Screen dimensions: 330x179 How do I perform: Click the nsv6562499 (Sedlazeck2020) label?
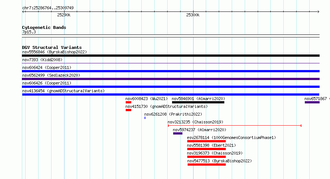(x=51, y=75)
